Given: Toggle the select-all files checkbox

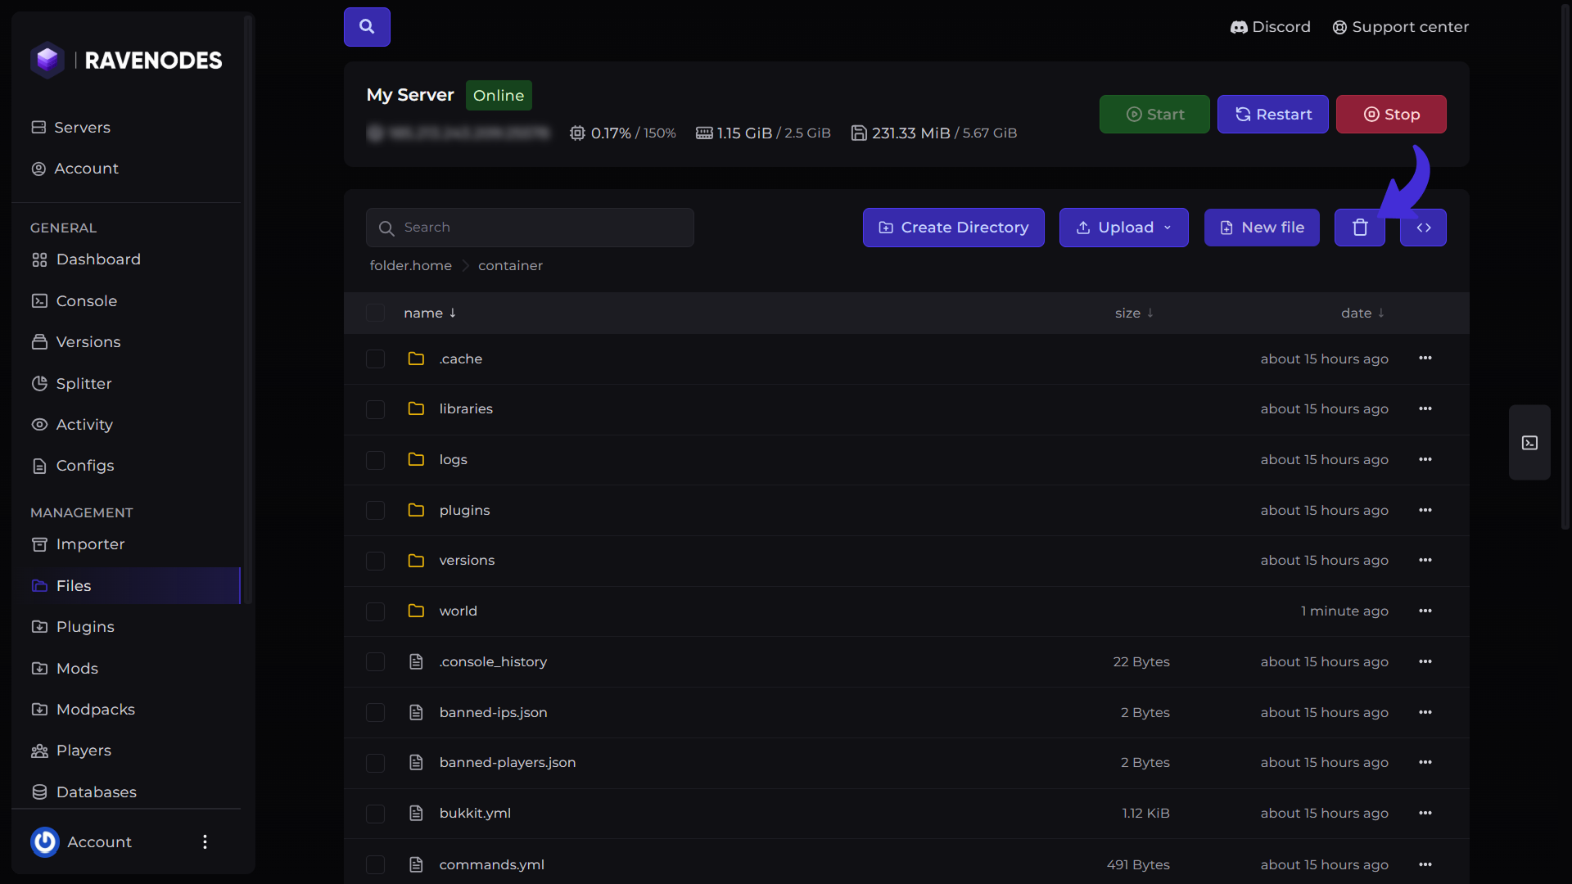Looking at the screenshot, I should point(375,313).
